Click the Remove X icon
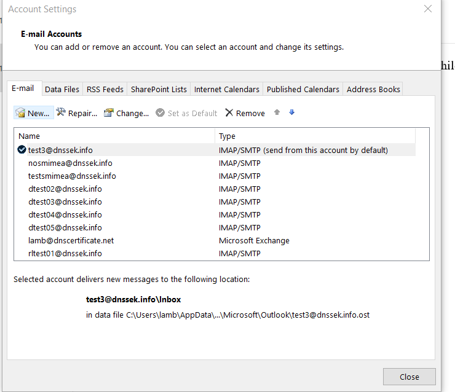 point(229,112)
